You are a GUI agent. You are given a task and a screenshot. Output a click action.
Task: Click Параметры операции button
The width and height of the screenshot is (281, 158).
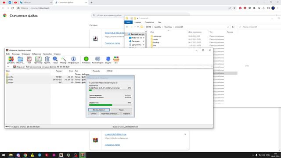point(110,114)
